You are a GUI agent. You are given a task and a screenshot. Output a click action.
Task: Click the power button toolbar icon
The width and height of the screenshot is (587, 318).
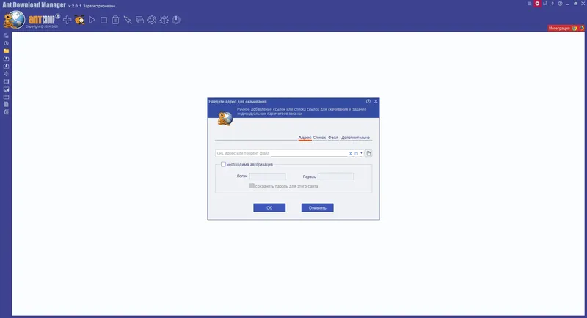click(176, 20)
